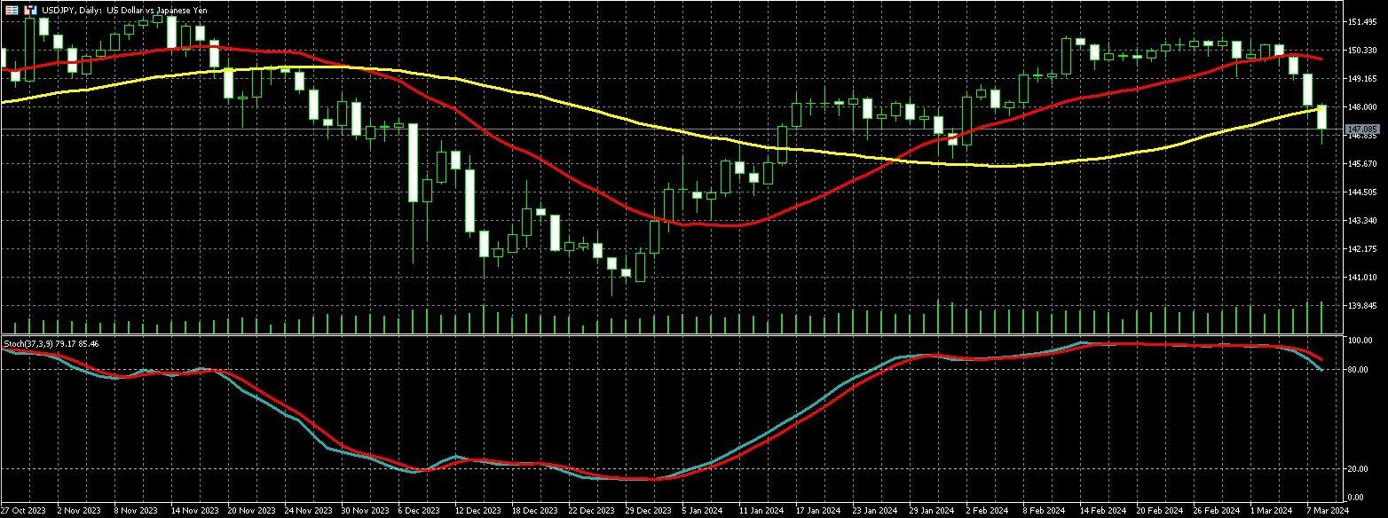Click the stochastic 20.00 level label
This screenshot has height=518, width=1388.
[1360, 468]
